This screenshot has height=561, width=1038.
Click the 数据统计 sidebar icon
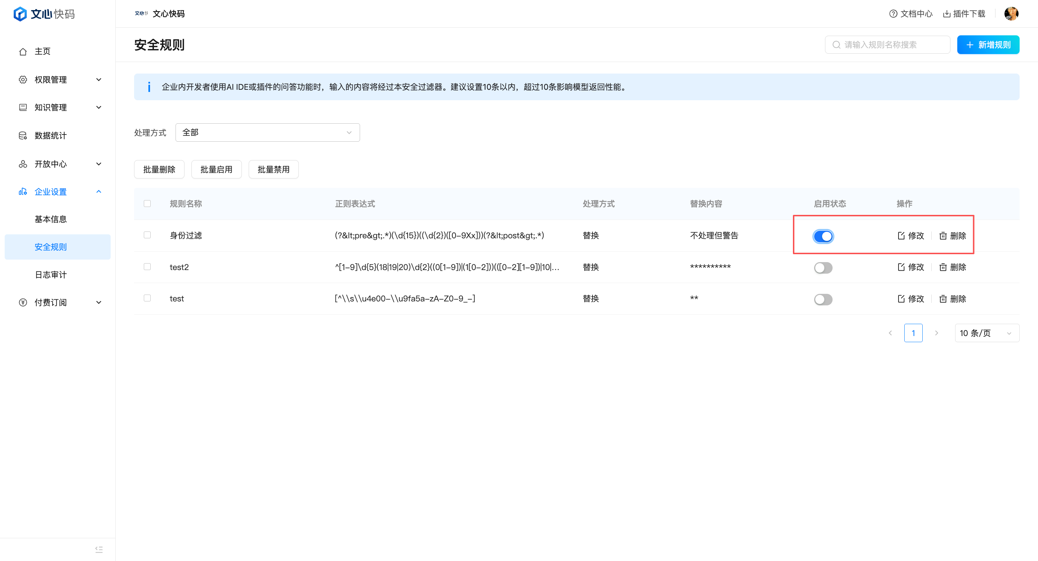coord(23,136)
